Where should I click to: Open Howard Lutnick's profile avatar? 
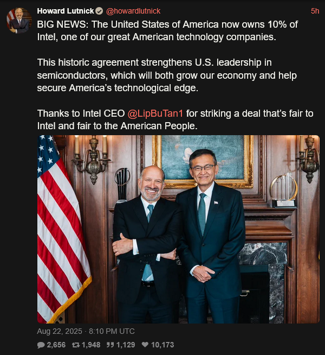coord(19,21)
